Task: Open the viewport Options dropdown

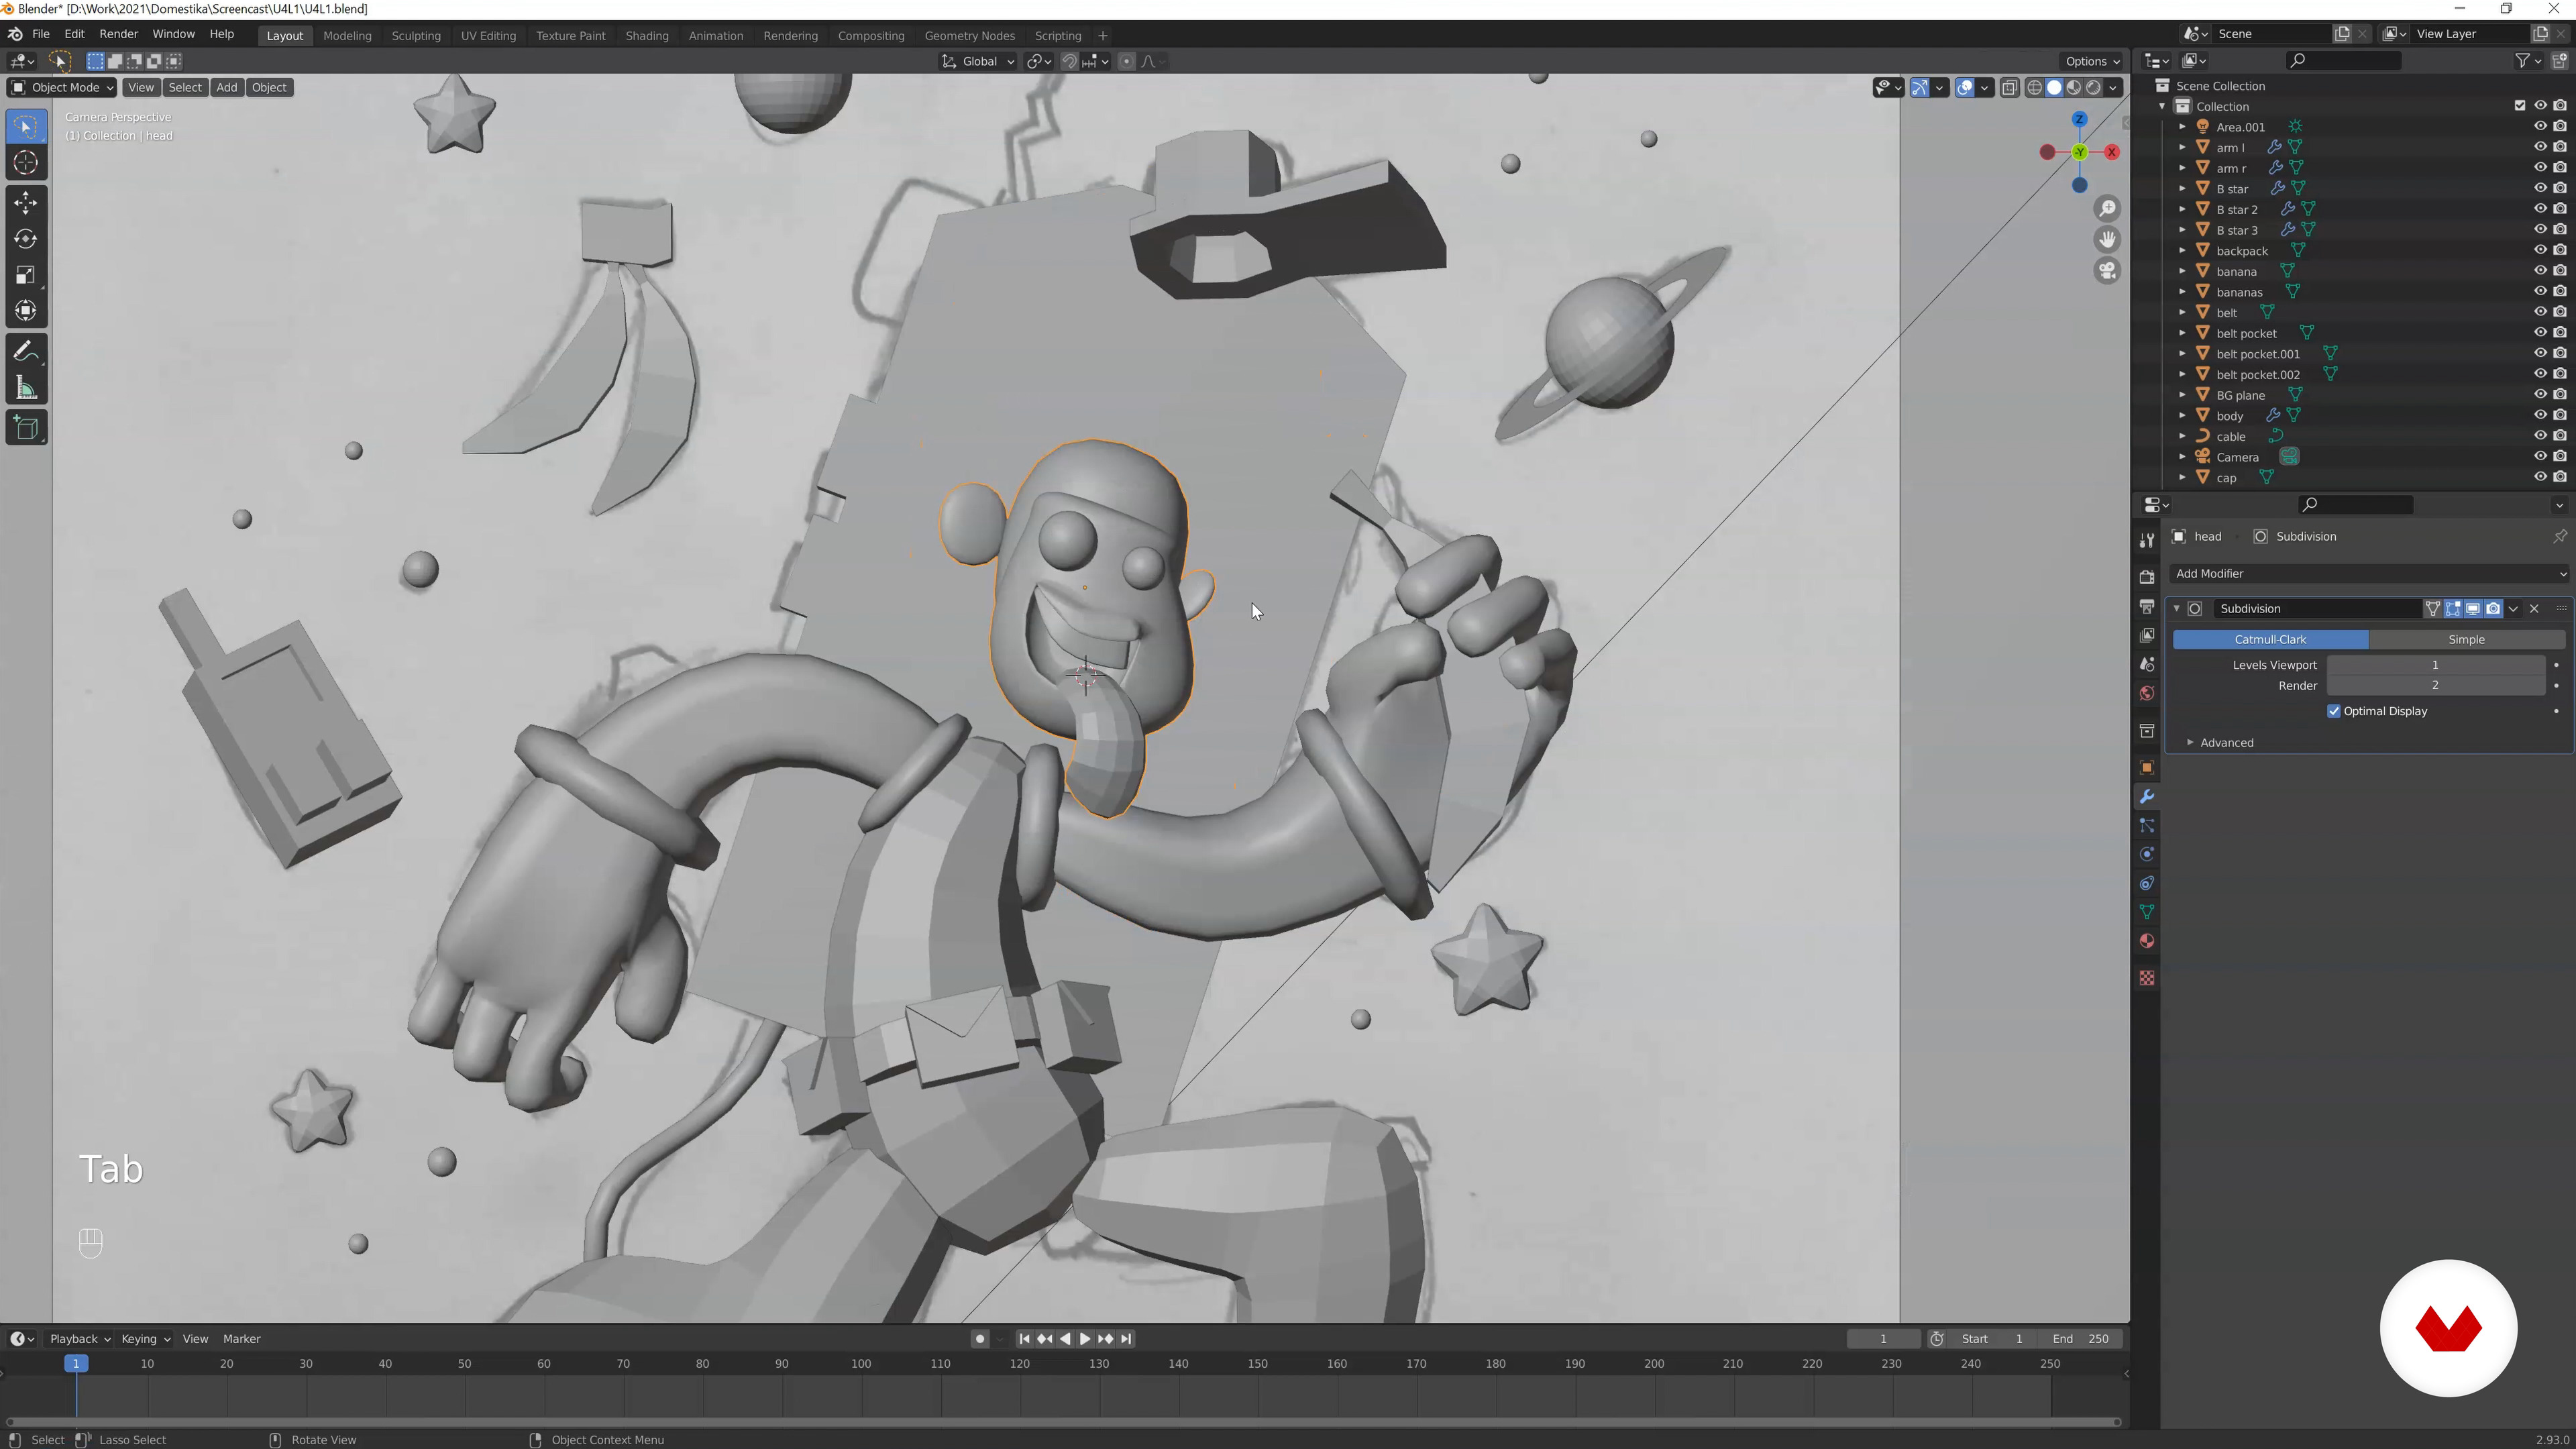Action: point(2092,61)
